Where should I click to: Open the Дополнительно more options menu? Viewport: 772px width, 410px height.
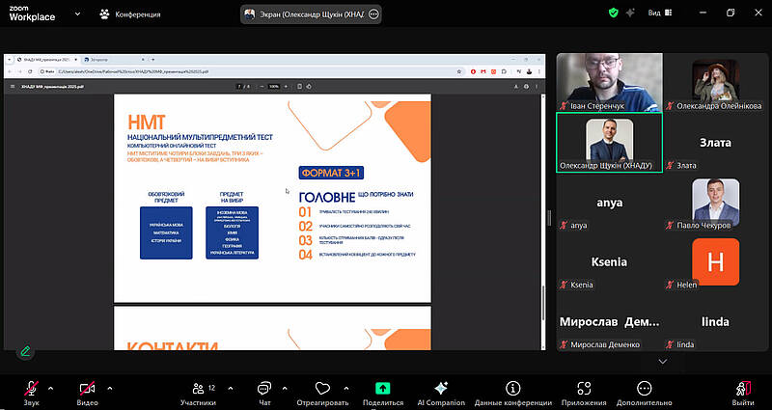click(645, 388)
